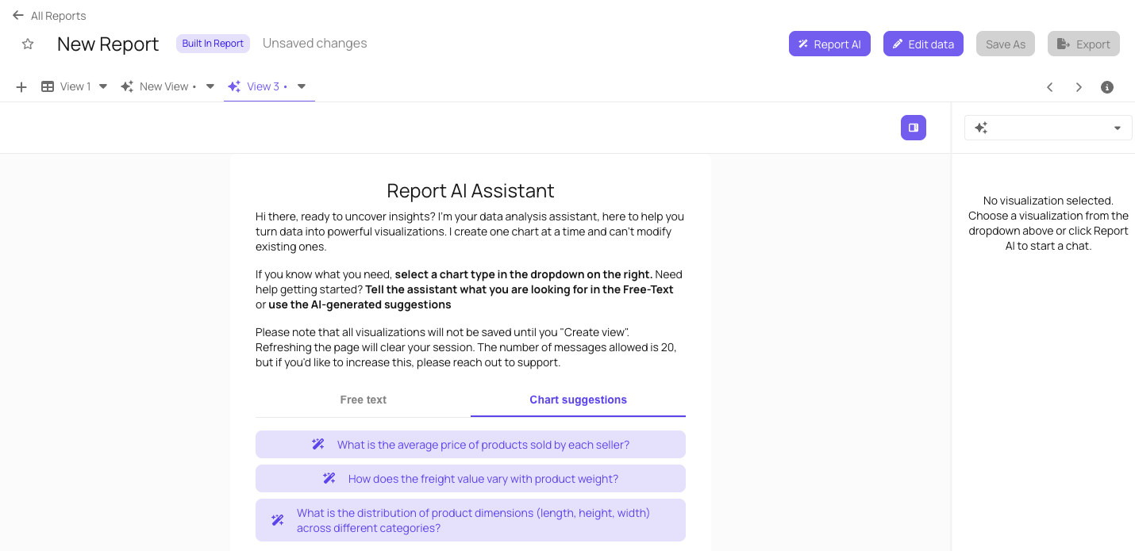Image resolution: width=1135 pixels, height=551 pixels.
Task: Select the product dimensions distribution suggestion
Action: coord(471,520)
